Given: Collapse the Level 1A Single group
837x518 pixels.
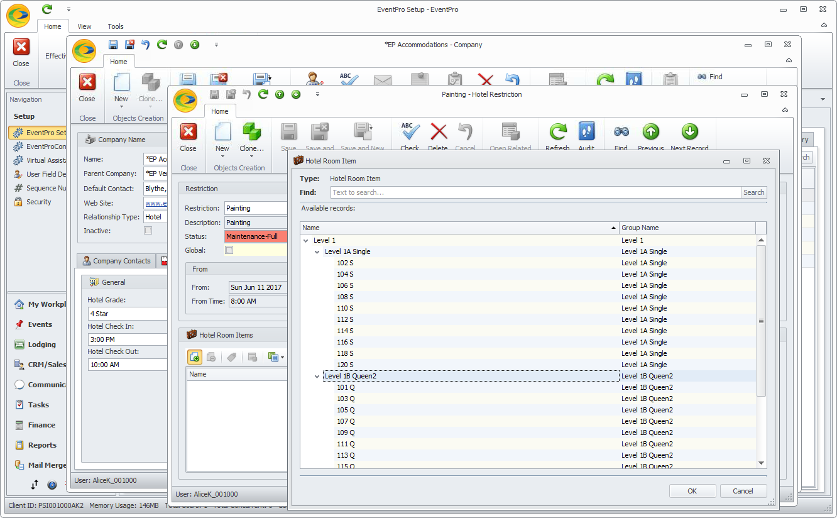Looking at the screenshot, I should 317,251.
